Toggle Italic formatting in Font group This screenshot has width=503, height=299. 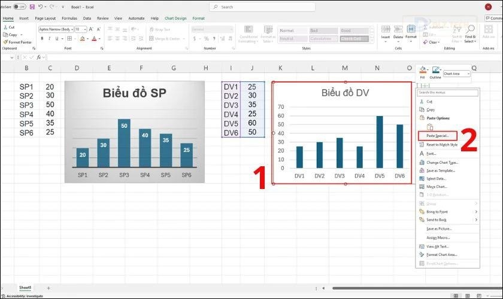pyautogui.click(x=50, y=38)
